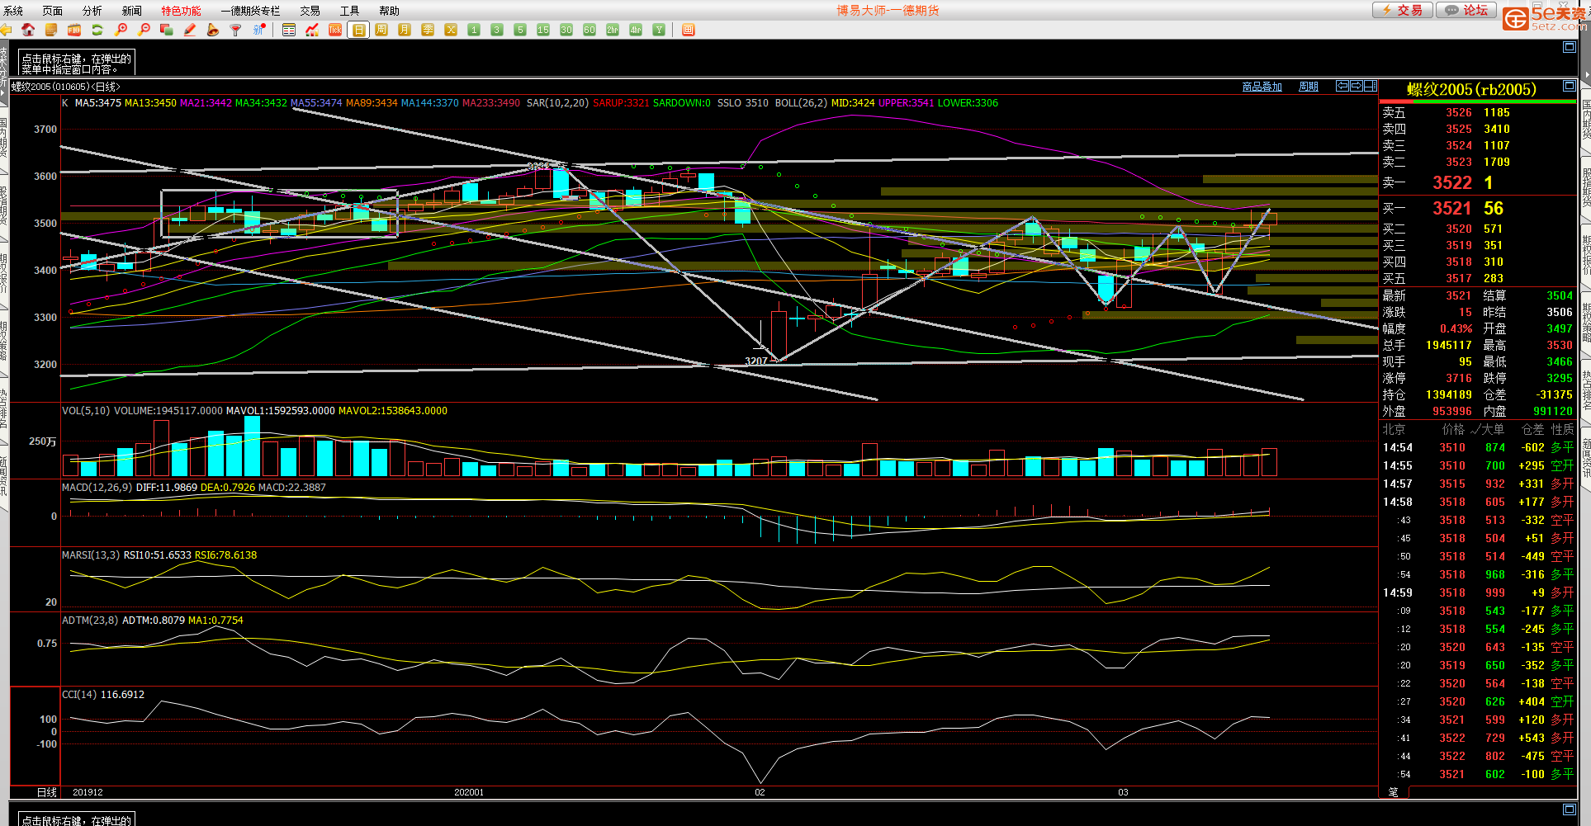Open the quote list table icon
The width and height of the screenshot is (1591, 826).
289,30
